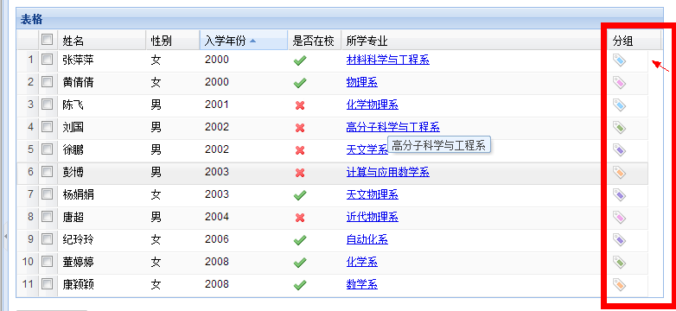The width and height of the screenshot is (676, 311).
Task: Click the green check icon for 杨娟娟
Action: 300,195
